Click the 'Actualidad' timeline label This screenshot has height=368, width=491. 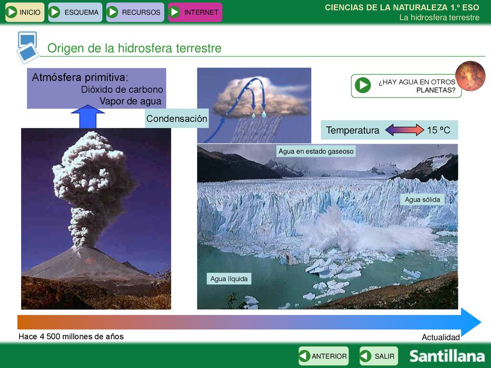(441, 337)
